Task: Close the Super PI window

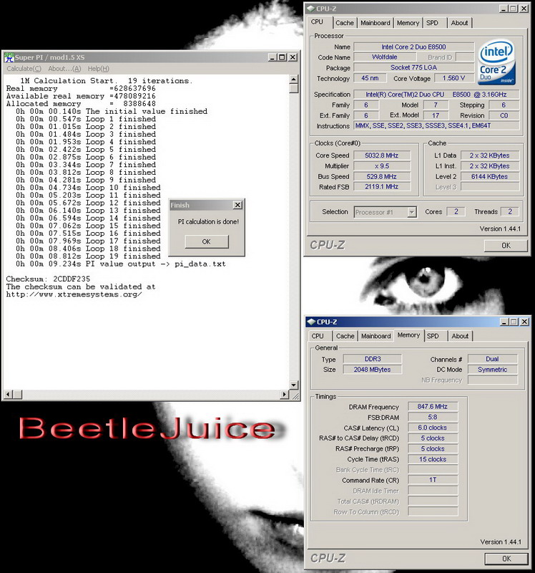Action: 293,57
